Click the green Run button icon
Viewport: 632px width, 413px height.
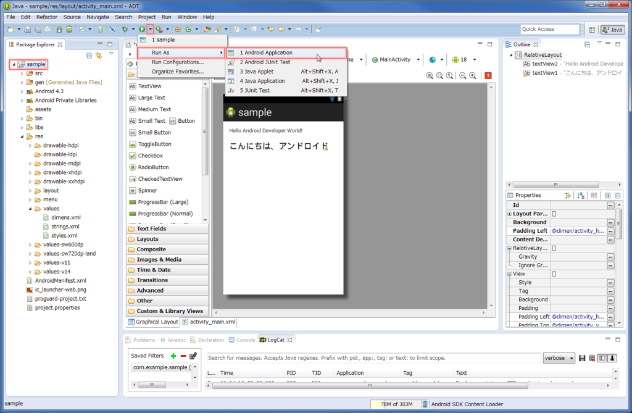[142, 30]
